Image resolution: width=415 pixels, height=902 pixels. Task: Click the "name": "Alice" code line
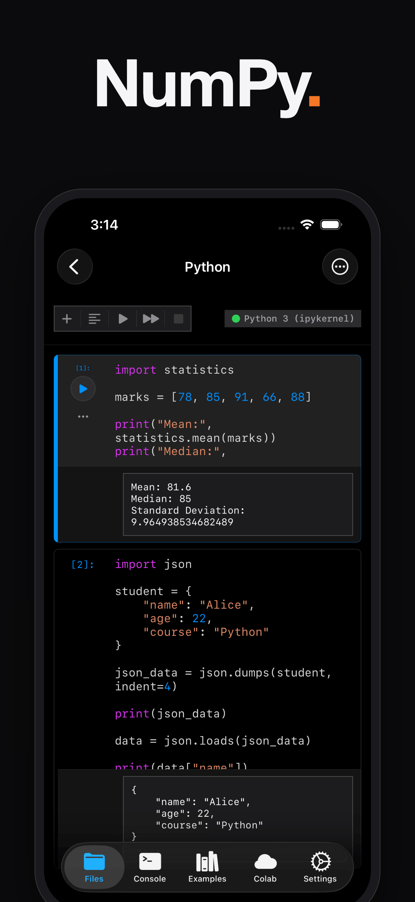click(x=198, y=605)
